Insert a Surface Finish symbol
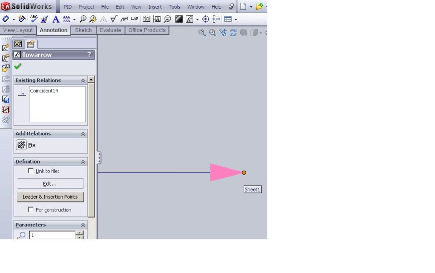435x273 pixels. (x=113, y=19)
